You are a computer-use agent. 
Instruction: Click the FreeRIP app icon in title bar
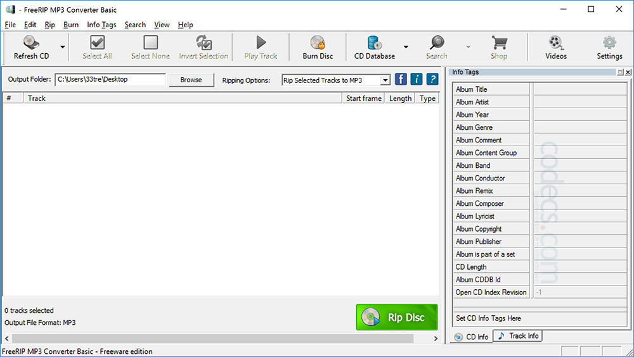pyautogui.click(x=10, y=9)
